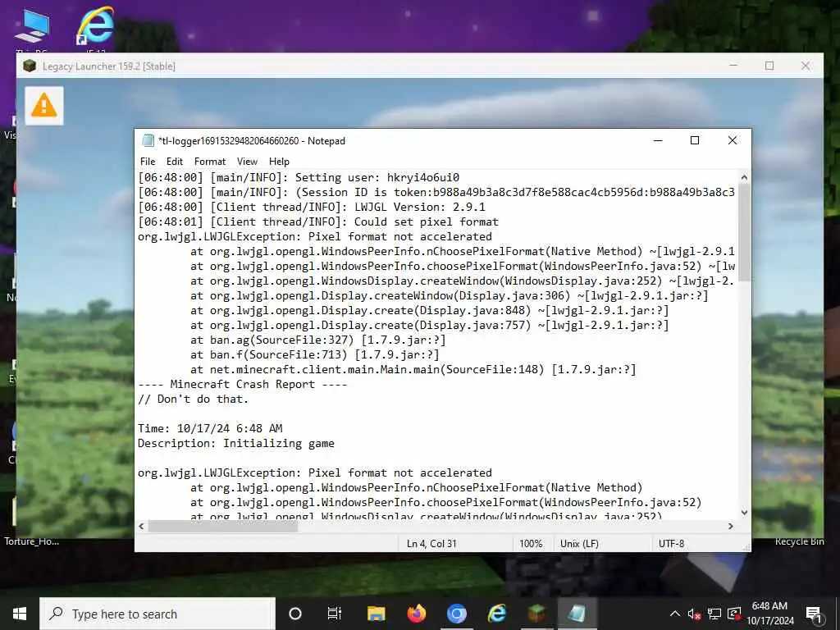The height and width of the screenshot is (630, 840).
Task: Open Cortana circle icon on taskbar
Action: coord(295,614)
